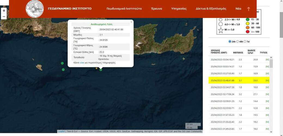Open the Νέα menu
The image size is (283, 136).
tap(238, 9)
